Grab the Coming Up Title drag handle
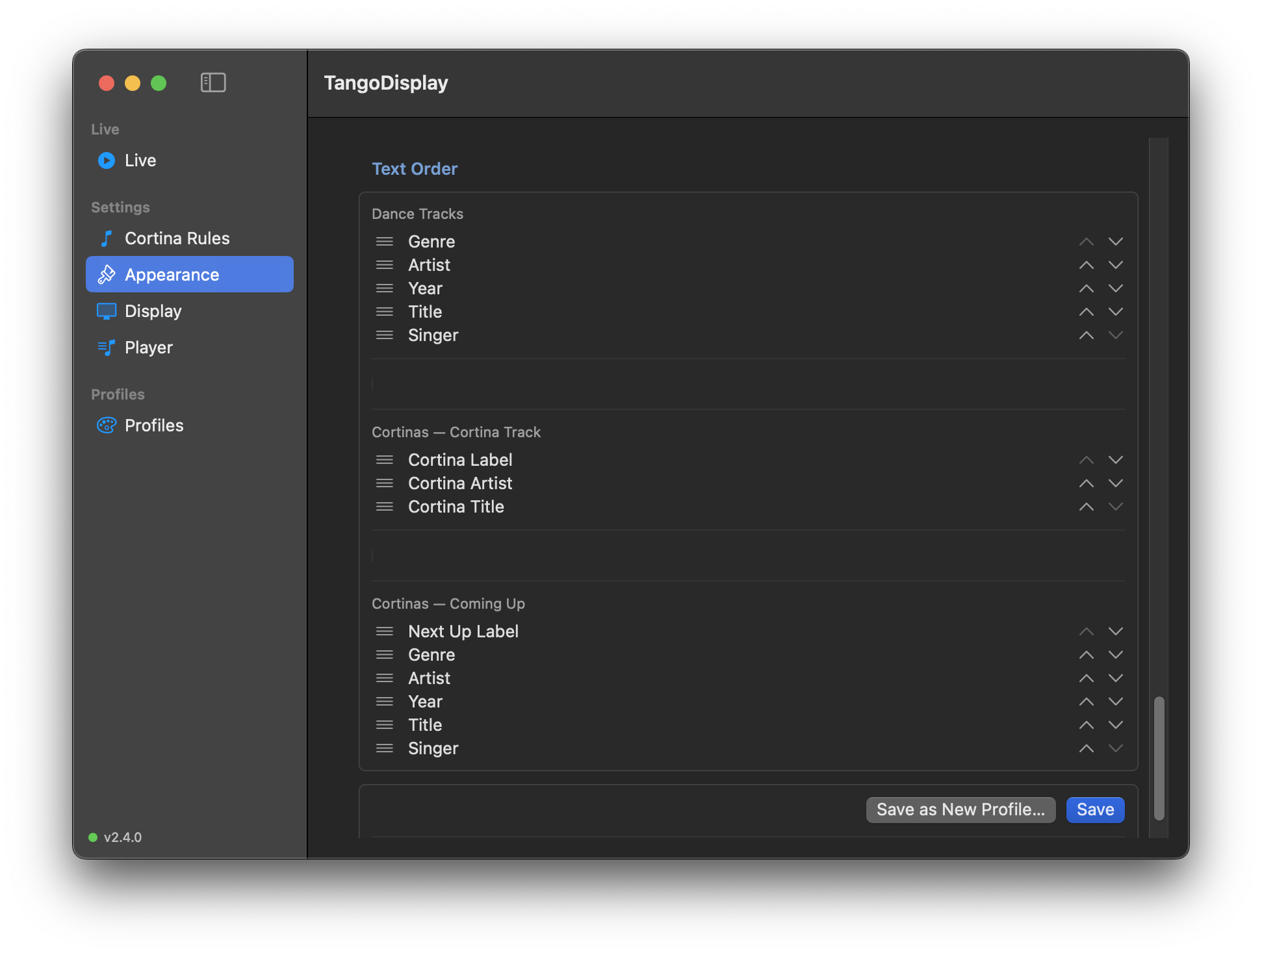The height and width of the screenshot is (955, 1262). click(385, 725)
